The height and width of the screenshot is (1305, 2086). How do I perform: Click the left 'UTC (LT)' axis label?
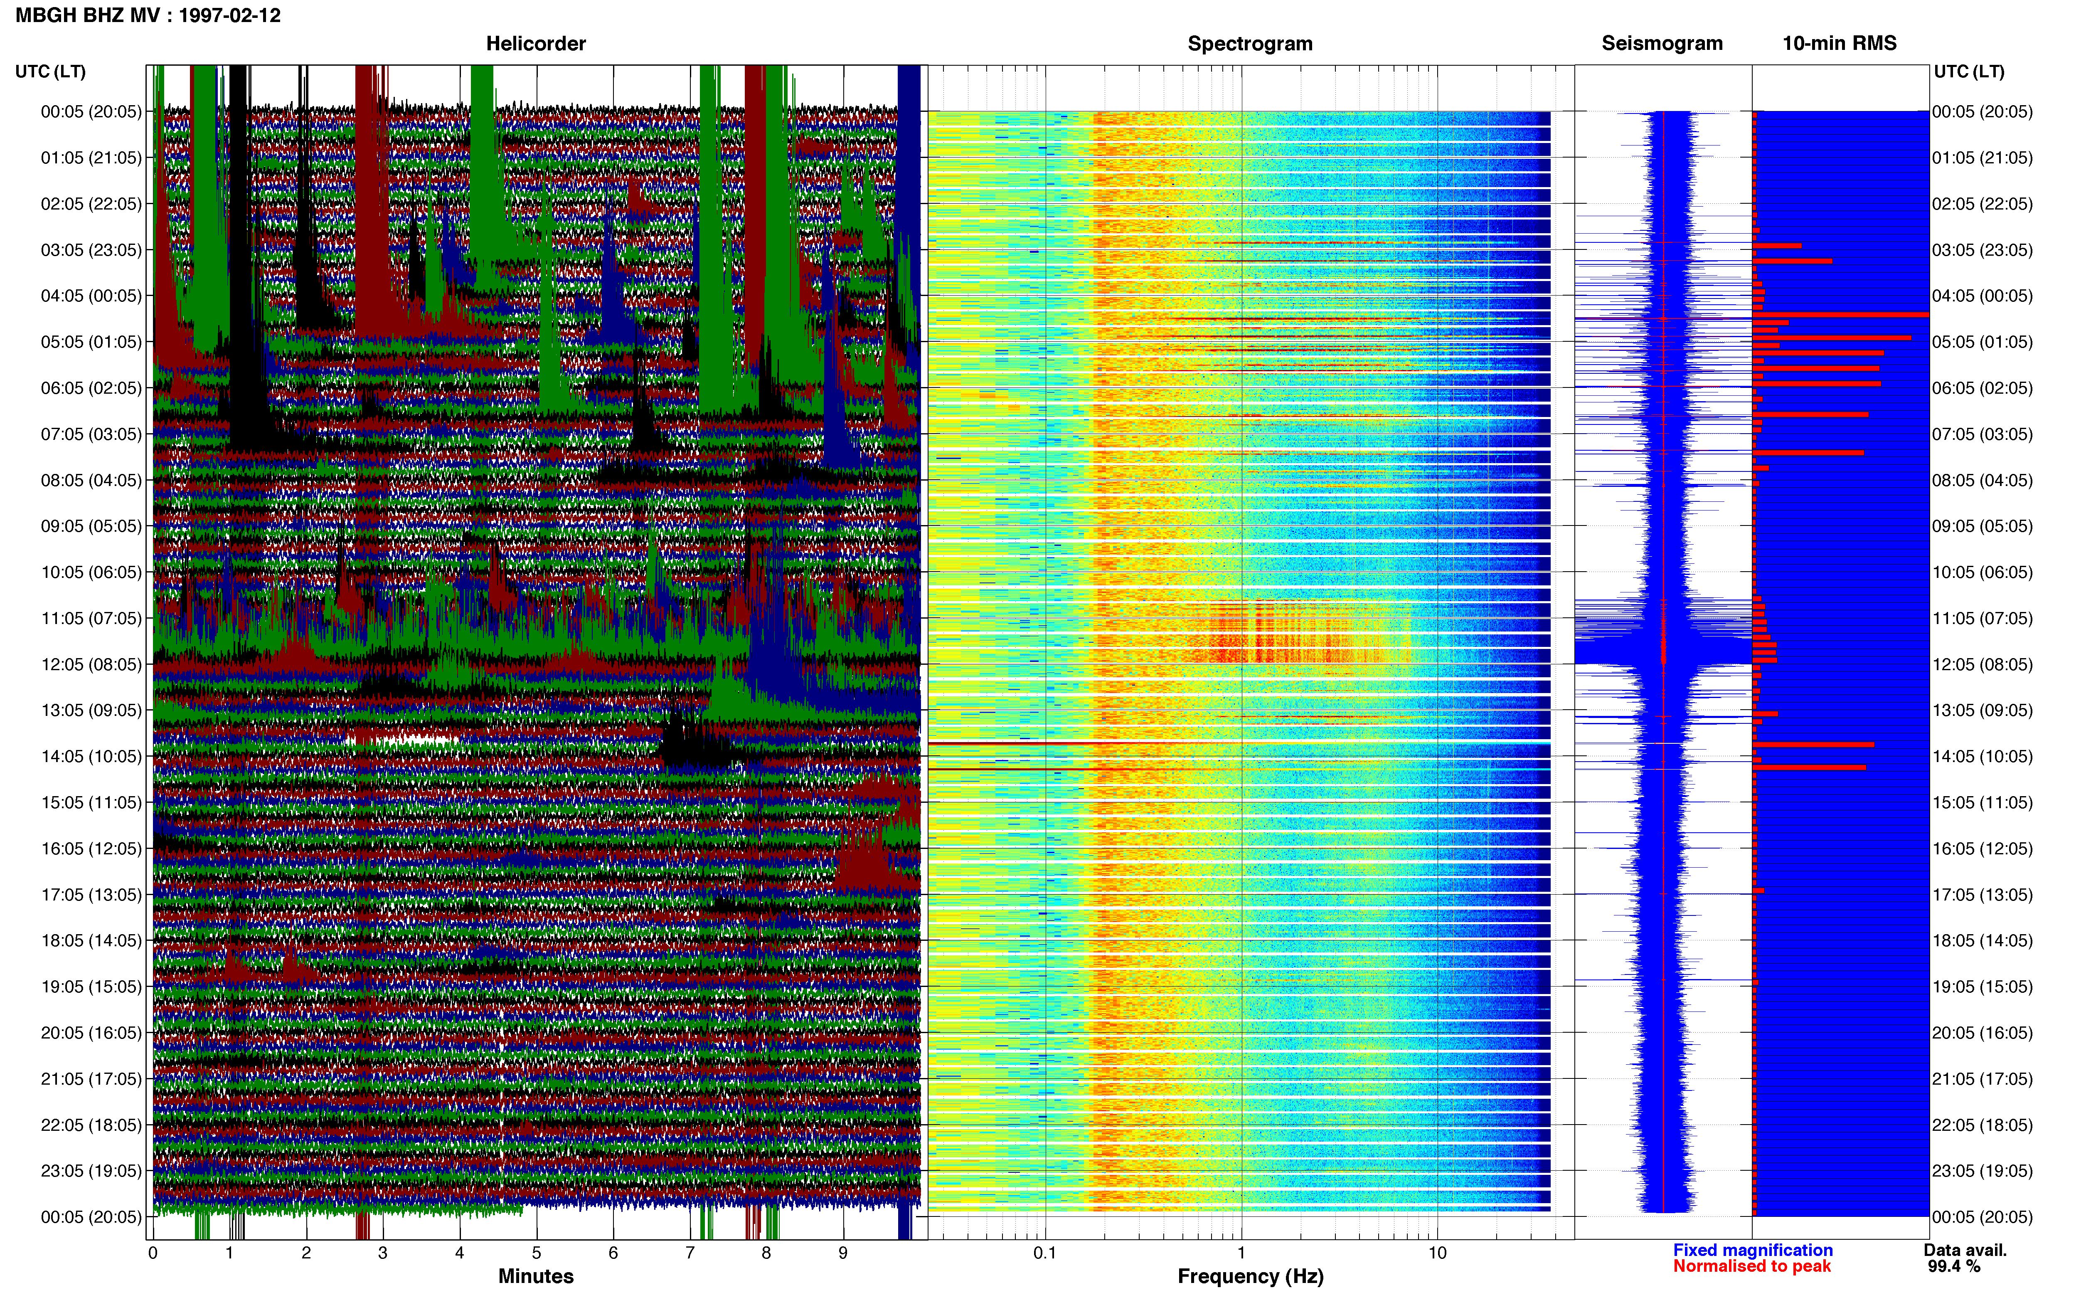pos(51,72)
